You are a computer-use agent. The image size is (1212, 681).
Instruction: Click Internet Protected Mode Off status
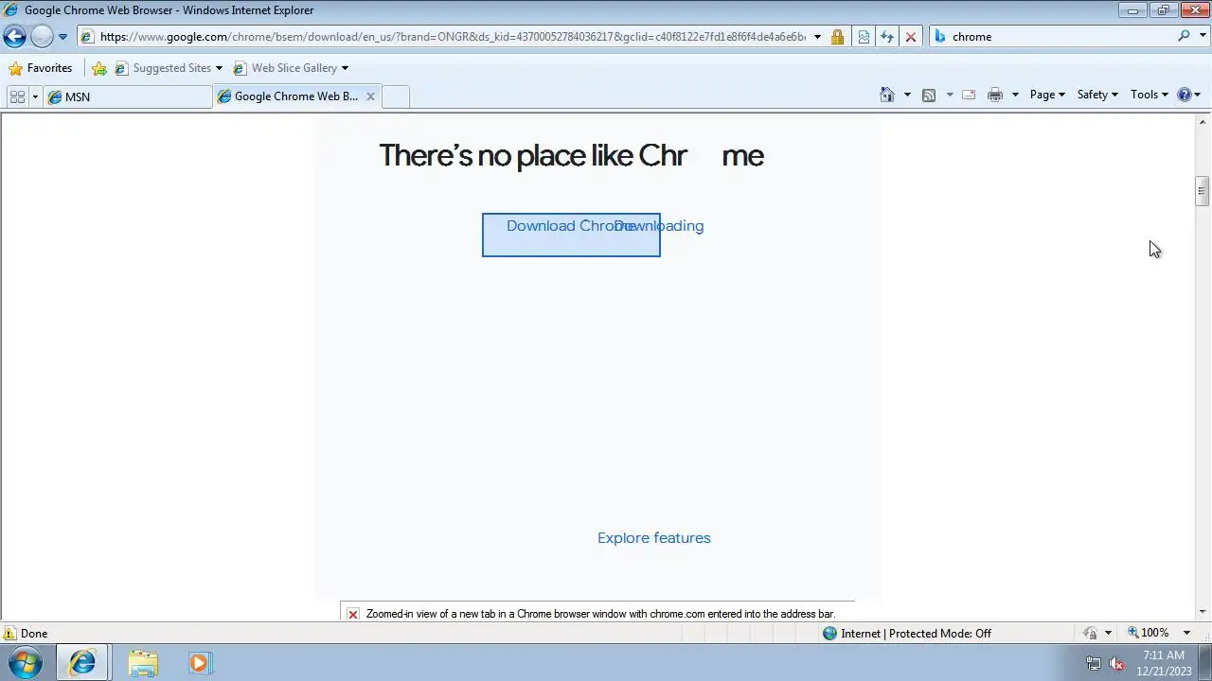click(x=907, y=634)
